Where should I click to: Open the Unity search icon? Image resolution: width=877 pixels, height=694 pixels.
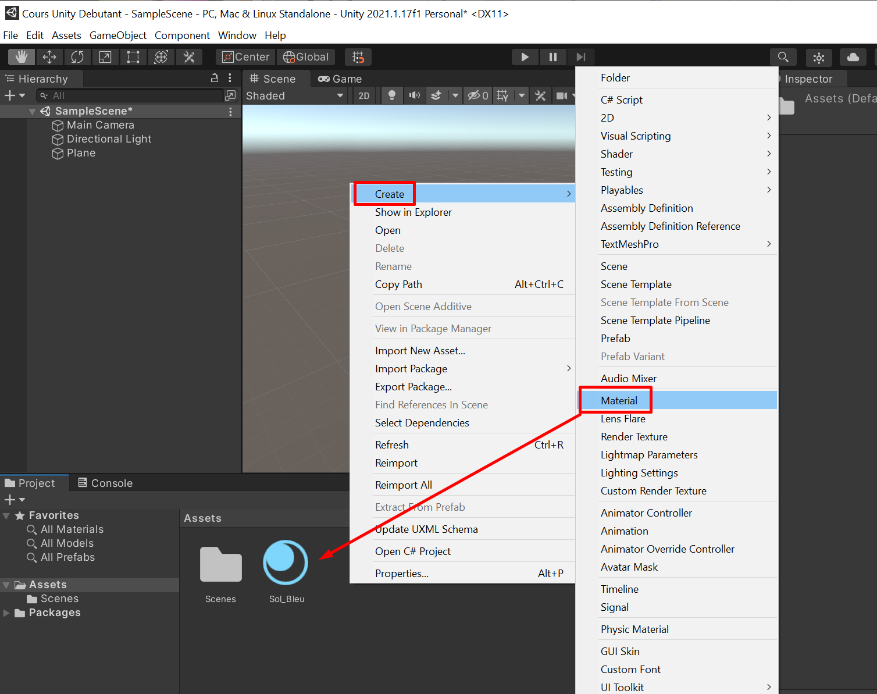tap(783, 57)
